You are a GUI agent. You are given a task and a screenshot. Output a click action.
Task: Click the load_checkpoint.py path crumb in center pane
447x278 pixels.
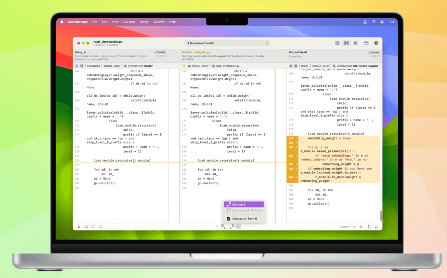pyautogui.click(x=226, y=66)
